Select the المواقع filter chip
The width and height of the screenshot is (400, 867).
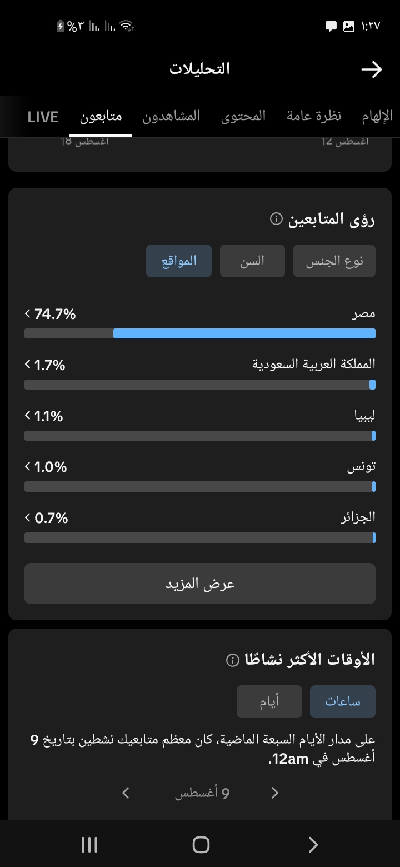click(x=179, y=261)
